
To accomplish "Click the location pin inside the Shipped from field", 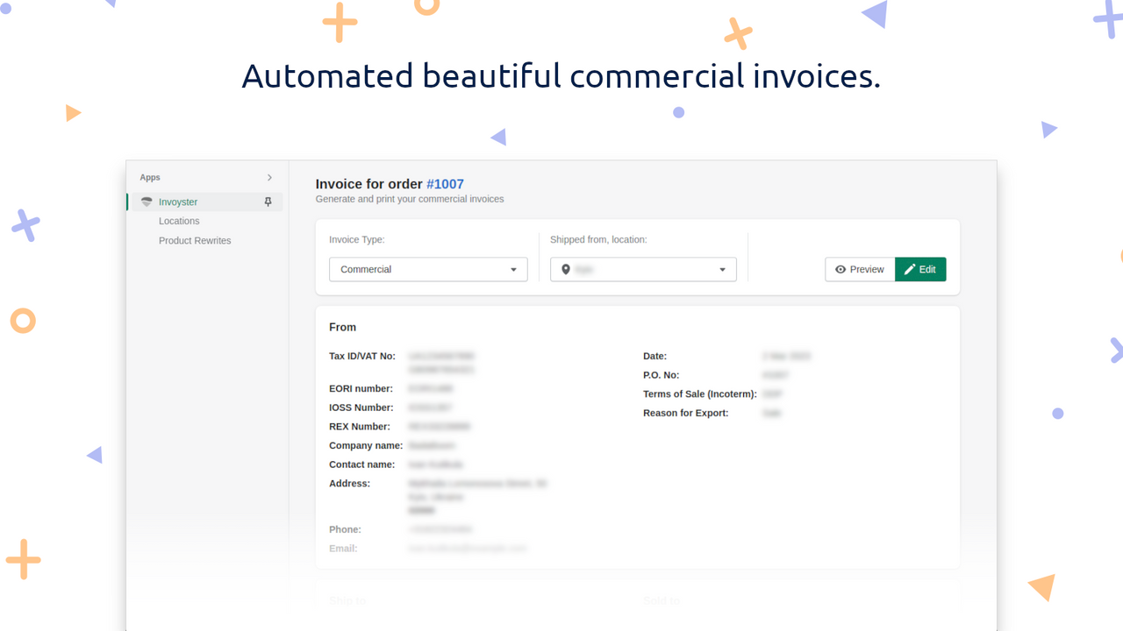I will click(566, 269).
